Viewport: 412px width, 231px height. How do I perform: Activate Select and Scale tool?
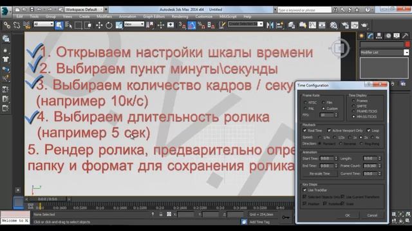[118, 25]
